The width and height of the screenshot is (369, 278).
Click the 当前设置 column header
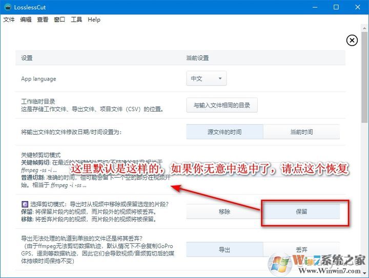[x=197, y=58]
